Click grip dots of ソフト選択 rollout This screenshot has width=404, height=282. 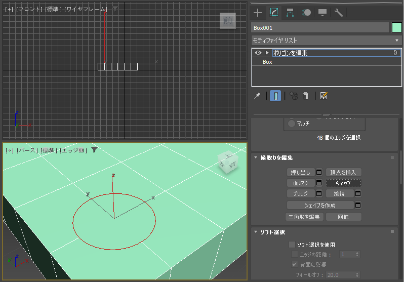(392, 232)
